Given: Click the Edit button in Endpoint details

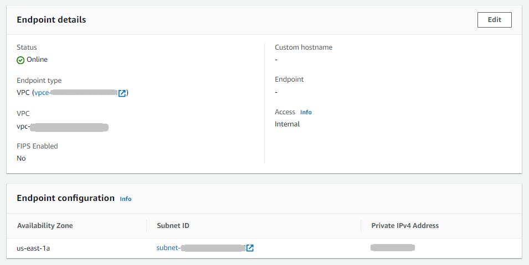Looking at the screenshot, I should point(494,20).
